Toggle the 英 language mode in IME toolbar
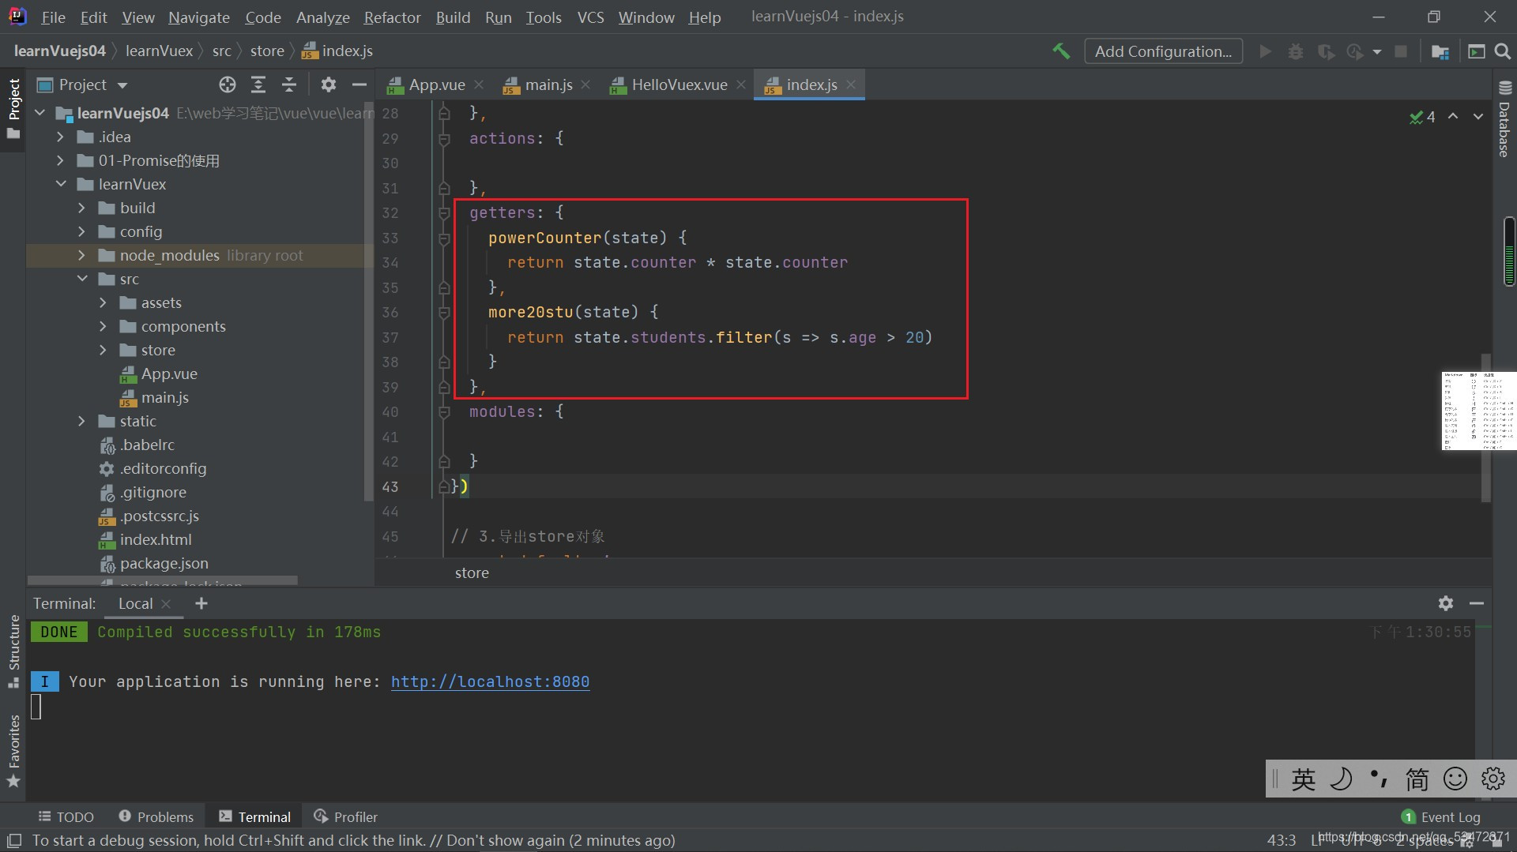The width and height of the screenshot is (1517, 852). coord(1303,779)
